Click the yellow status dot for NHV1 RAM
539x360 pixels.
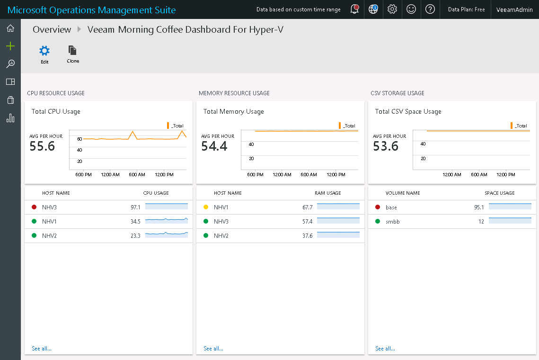point(206,207)
